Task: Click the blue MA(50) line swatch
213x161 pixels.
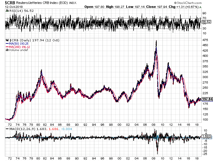Action: 7,43
